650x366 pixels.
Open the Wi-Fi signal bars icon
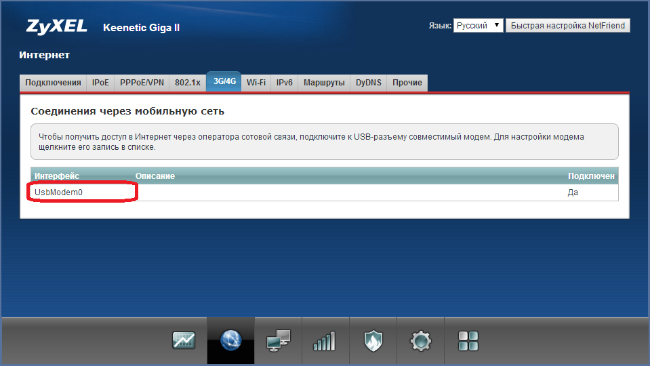pyautogui.click(x=325, y=340)
